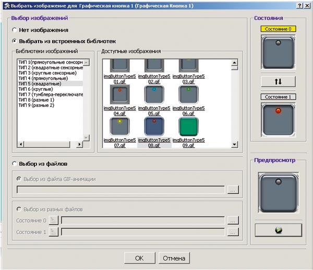Choose dark blue button image imgButtonType508.gif
This screenshot has width=313, height=270.
(x=154, y=126)
